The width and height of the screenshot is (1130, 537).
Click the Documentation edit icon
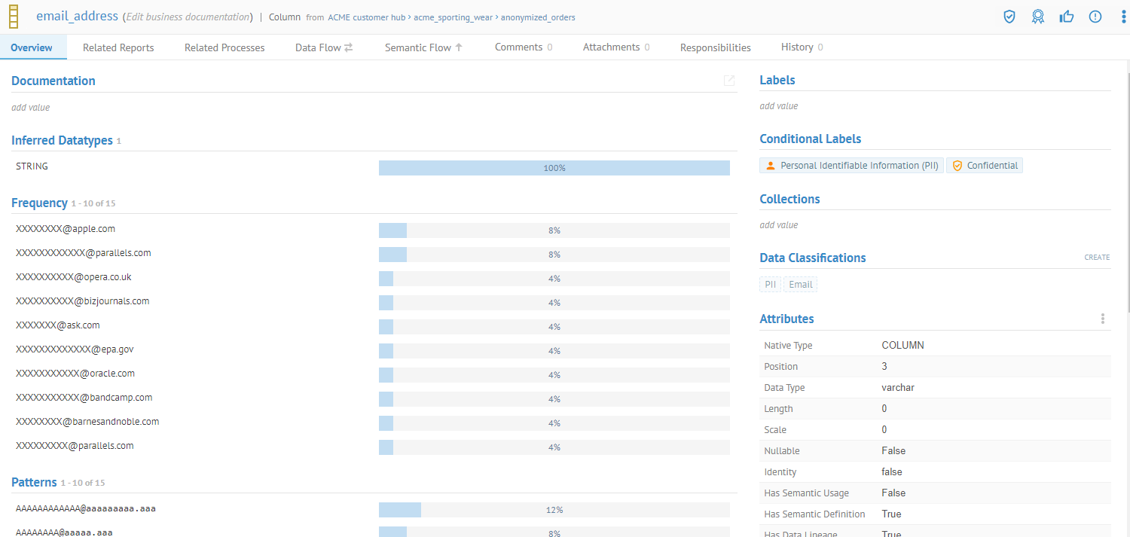point(728,81)
